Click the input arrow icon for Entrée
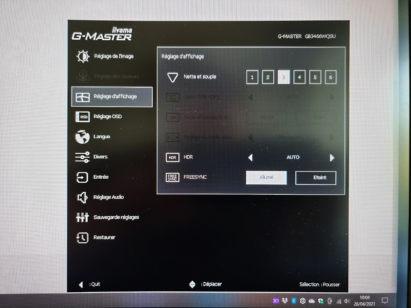Image resolution: width=411 pixels, height=308 pixels. (82, 177)
